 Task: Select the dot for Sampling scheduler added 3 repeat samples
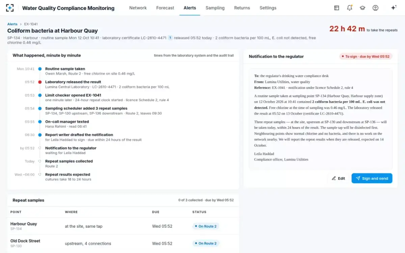[40, 109]
